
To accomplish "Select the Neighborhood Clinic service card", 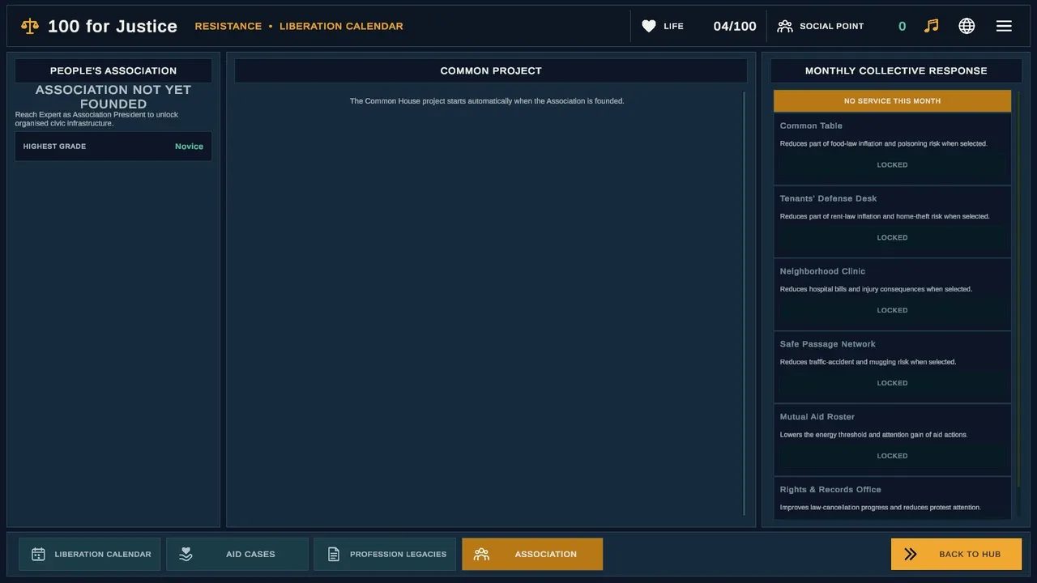I will point(892,295).
